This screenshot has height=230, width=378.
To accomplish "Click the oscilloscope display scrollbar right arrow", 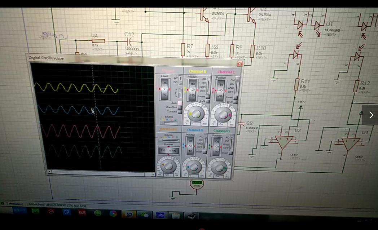I will [x=153, y=174].
